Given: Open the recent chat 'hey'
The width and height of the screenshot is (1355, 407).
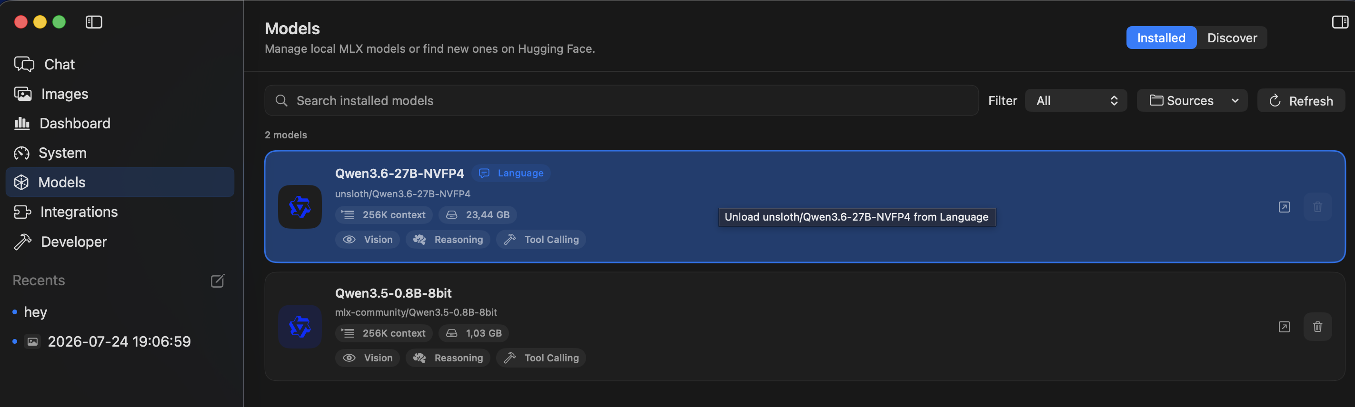Looking at the screenshot, I should 35,312.
